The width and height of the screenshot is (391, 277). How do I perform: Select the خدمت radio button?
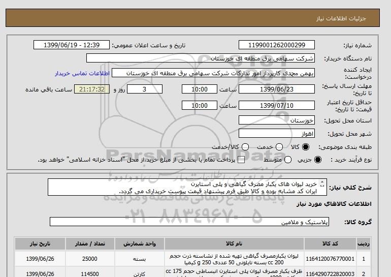275,147
